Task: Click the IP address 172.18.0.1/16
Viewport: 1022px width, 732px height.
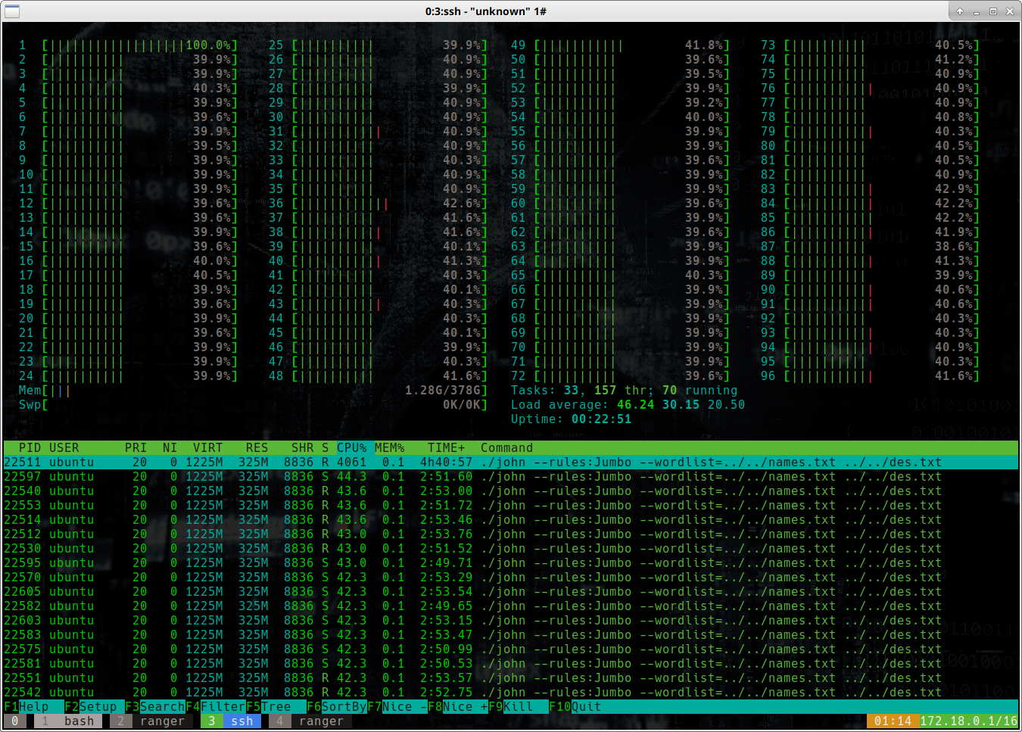Action: (968, 721)
